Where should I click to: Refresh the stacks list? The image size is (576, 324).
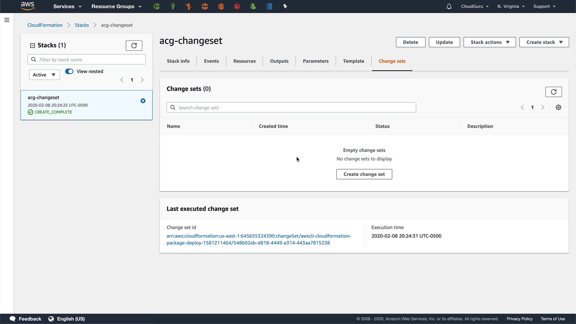[134, 46]
